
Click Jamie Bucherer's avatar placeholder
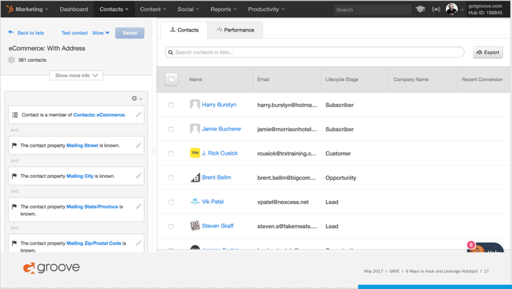tap(195, 129)
